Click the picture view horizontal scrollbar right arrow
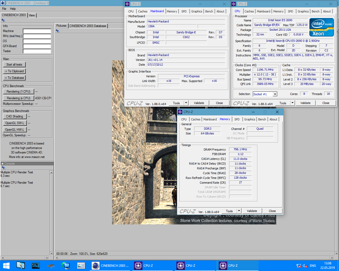The height and width of the screenshot is (271, 339). (332, 258)
